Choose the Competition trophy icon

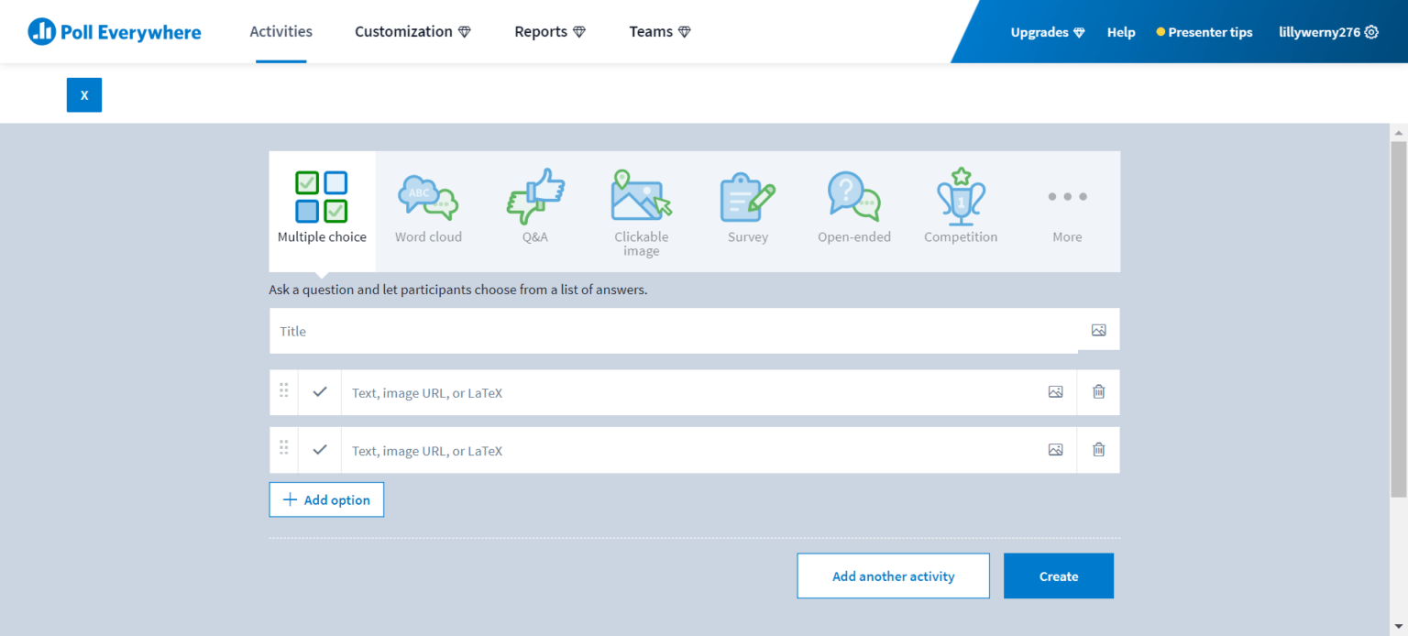point(961,196)
